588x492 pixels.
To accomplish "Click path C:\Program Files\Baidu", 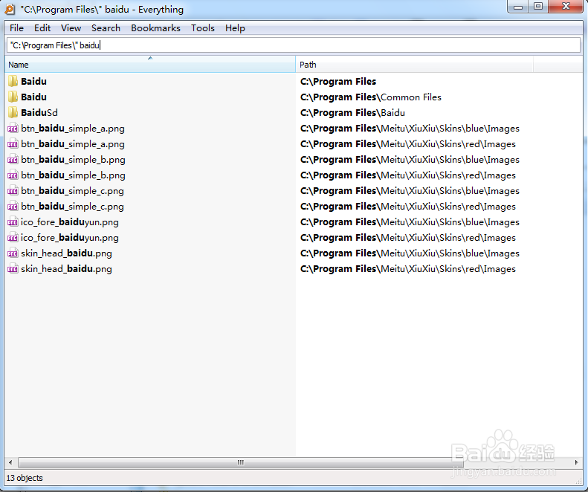I will (352, 113).
